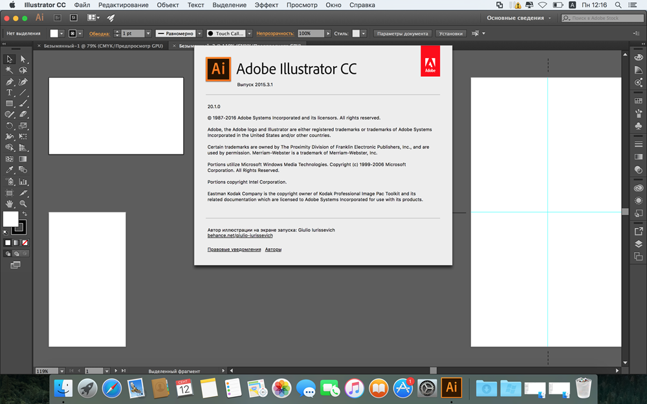Open Стиль graphic style dropdown
Image resolution: width=647 pixels, height=404 pixels.
click(x=364, y=34)
